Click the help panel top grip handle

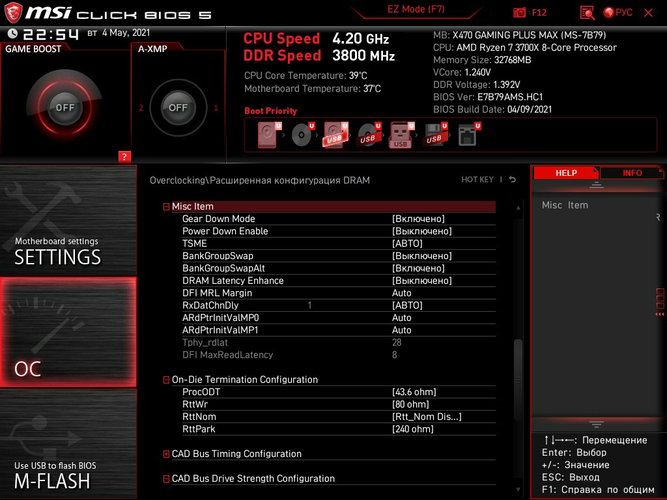[597, 185]
